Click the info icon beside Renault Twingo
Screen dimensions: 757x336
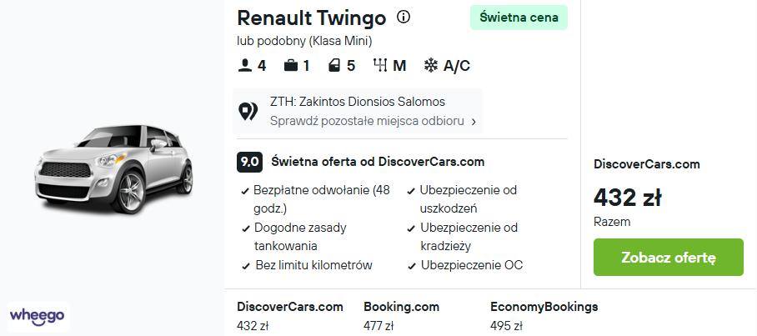pos(404,18)
